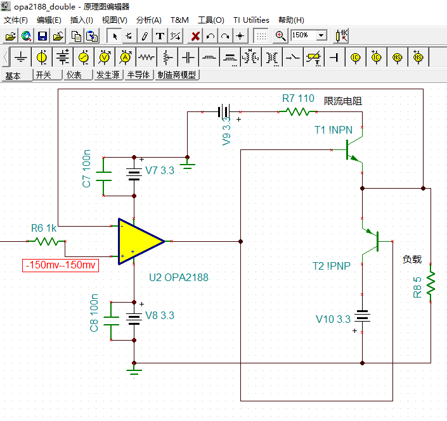Switch to the 制造商模型 tab
Image resolution: width=447 pixels, height=421 pixels.
tap(177, 75)
